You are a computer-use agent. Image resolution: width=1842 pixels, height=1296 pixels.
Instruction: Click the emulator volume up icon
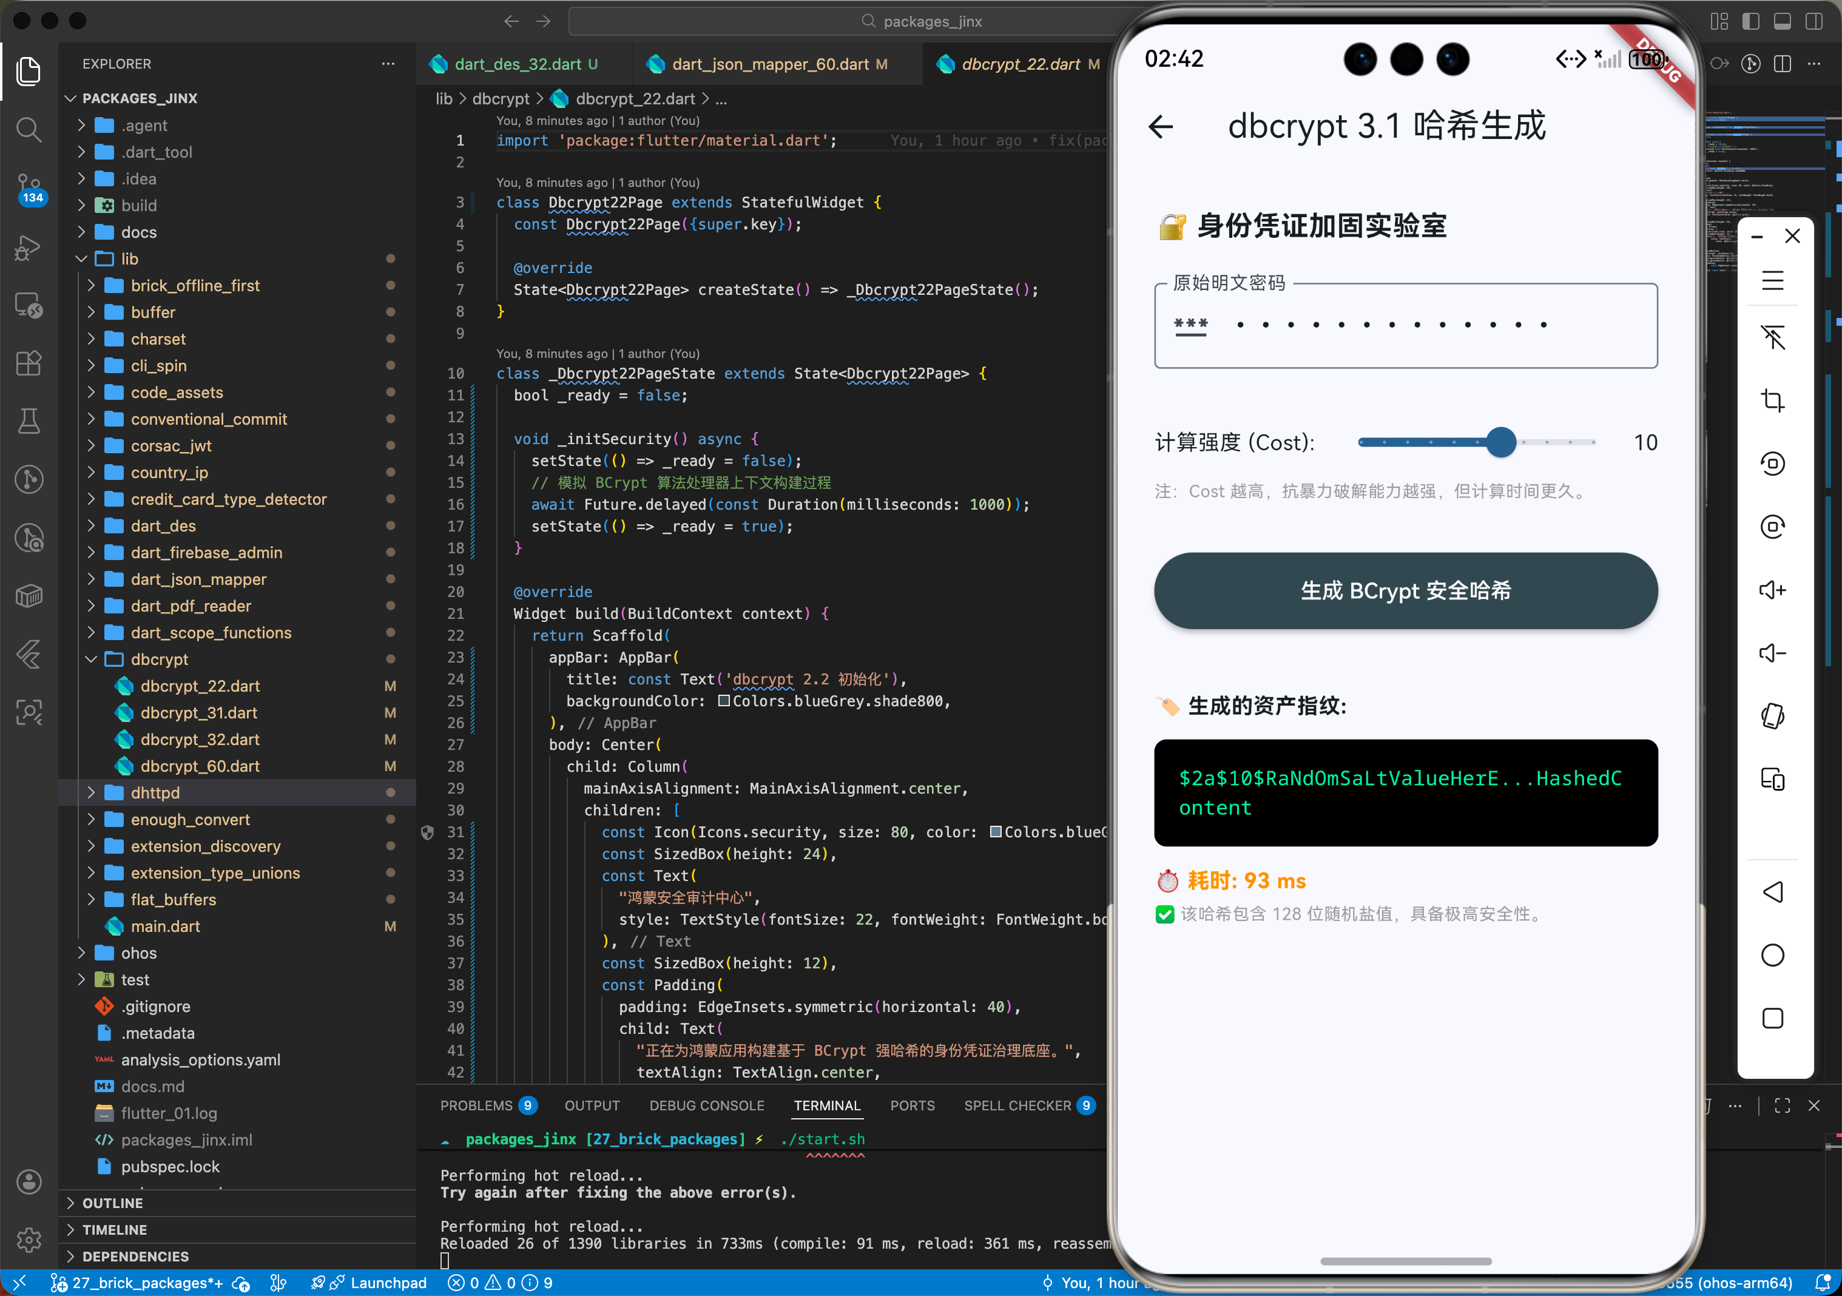pyautogui.click(x=1772, y=590)
